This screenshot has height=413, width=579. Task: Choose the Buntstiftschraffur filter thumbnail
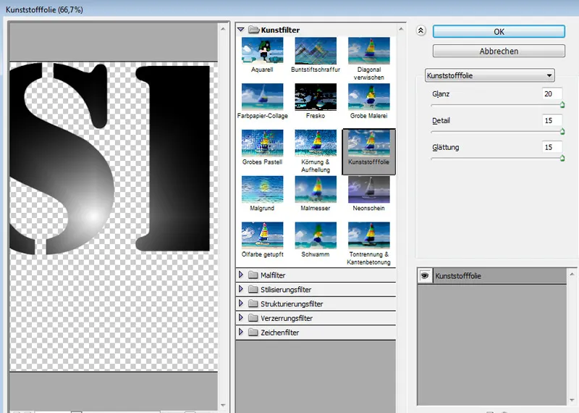point(316,51)
